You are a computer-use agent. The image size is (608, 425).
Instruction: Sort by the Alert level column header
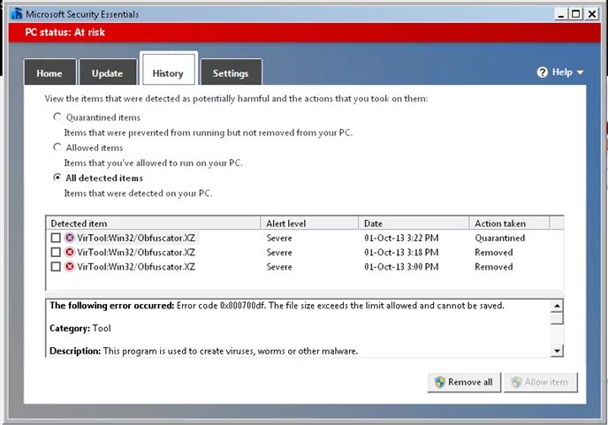(x=309, y=224)
